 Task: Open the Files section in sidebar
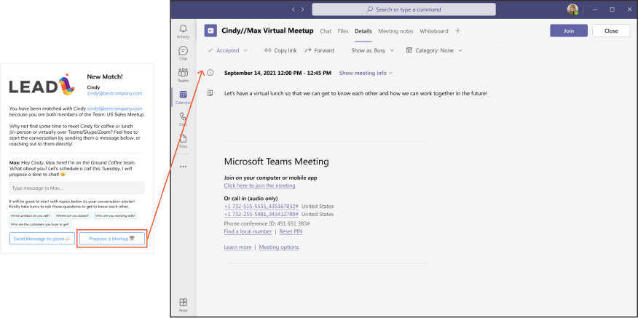click(183, 140)
